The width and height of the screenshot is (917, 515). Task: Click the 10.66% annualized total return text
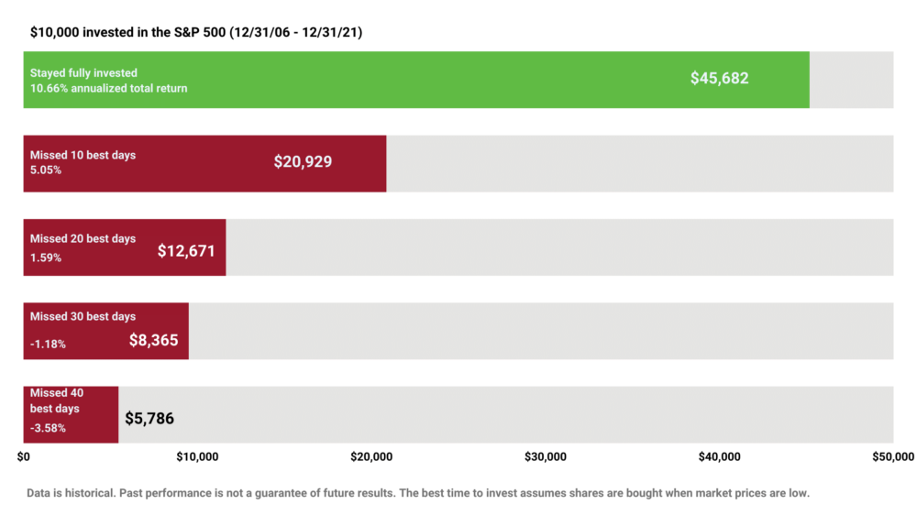tap(108, 89)
